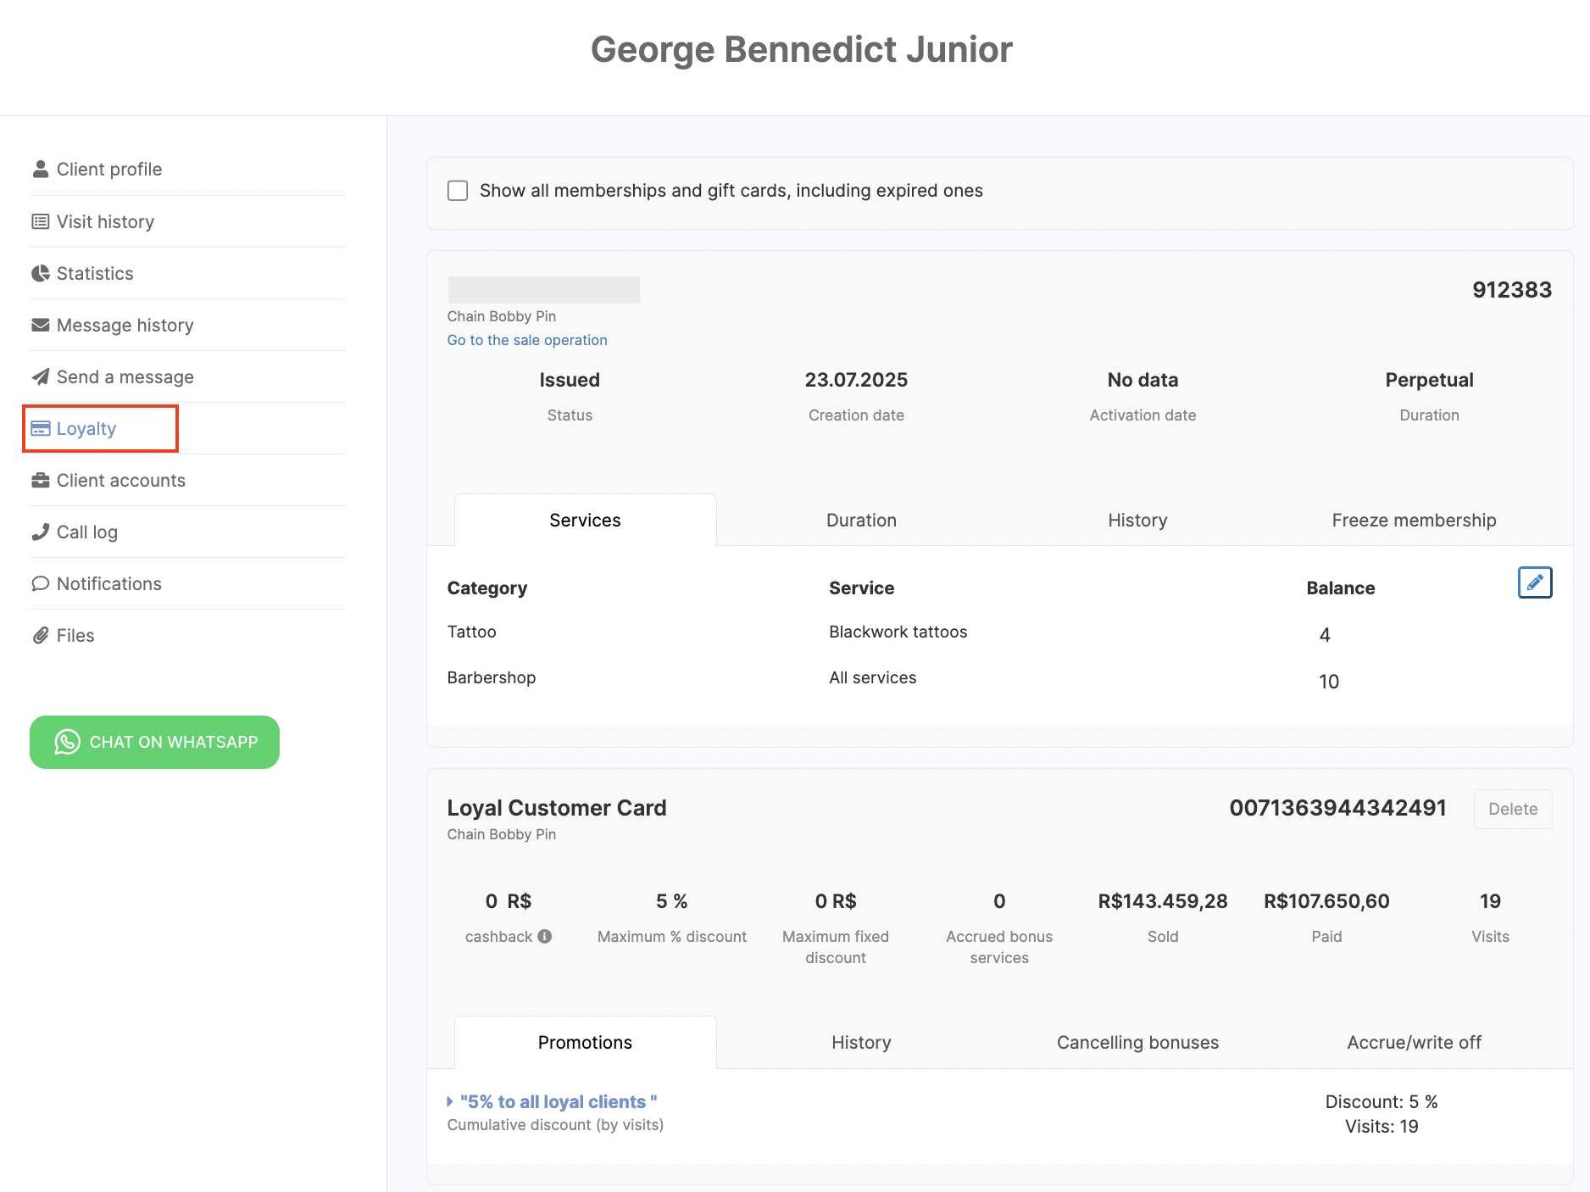Click the Statistics pie chart icon

point(40,274)
